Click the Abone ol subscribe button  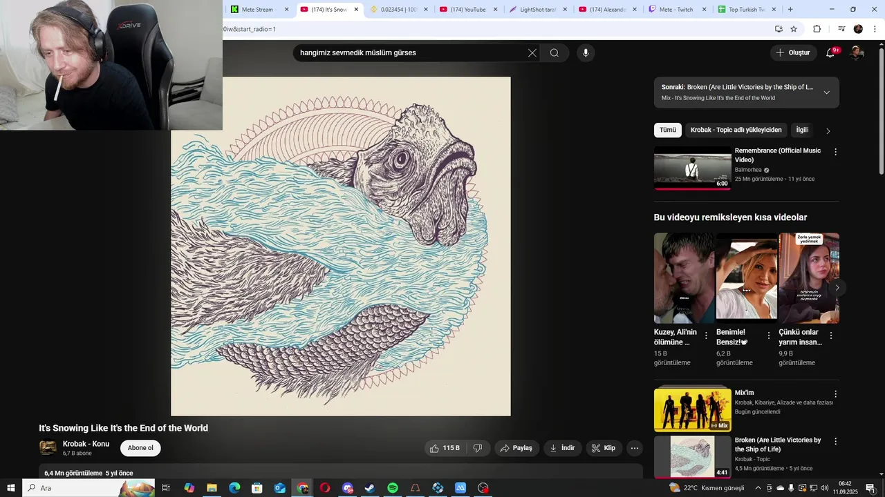pos(140,448)
